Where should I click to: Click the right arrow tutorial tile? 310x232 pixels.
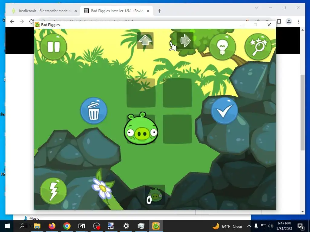point(185,41)
